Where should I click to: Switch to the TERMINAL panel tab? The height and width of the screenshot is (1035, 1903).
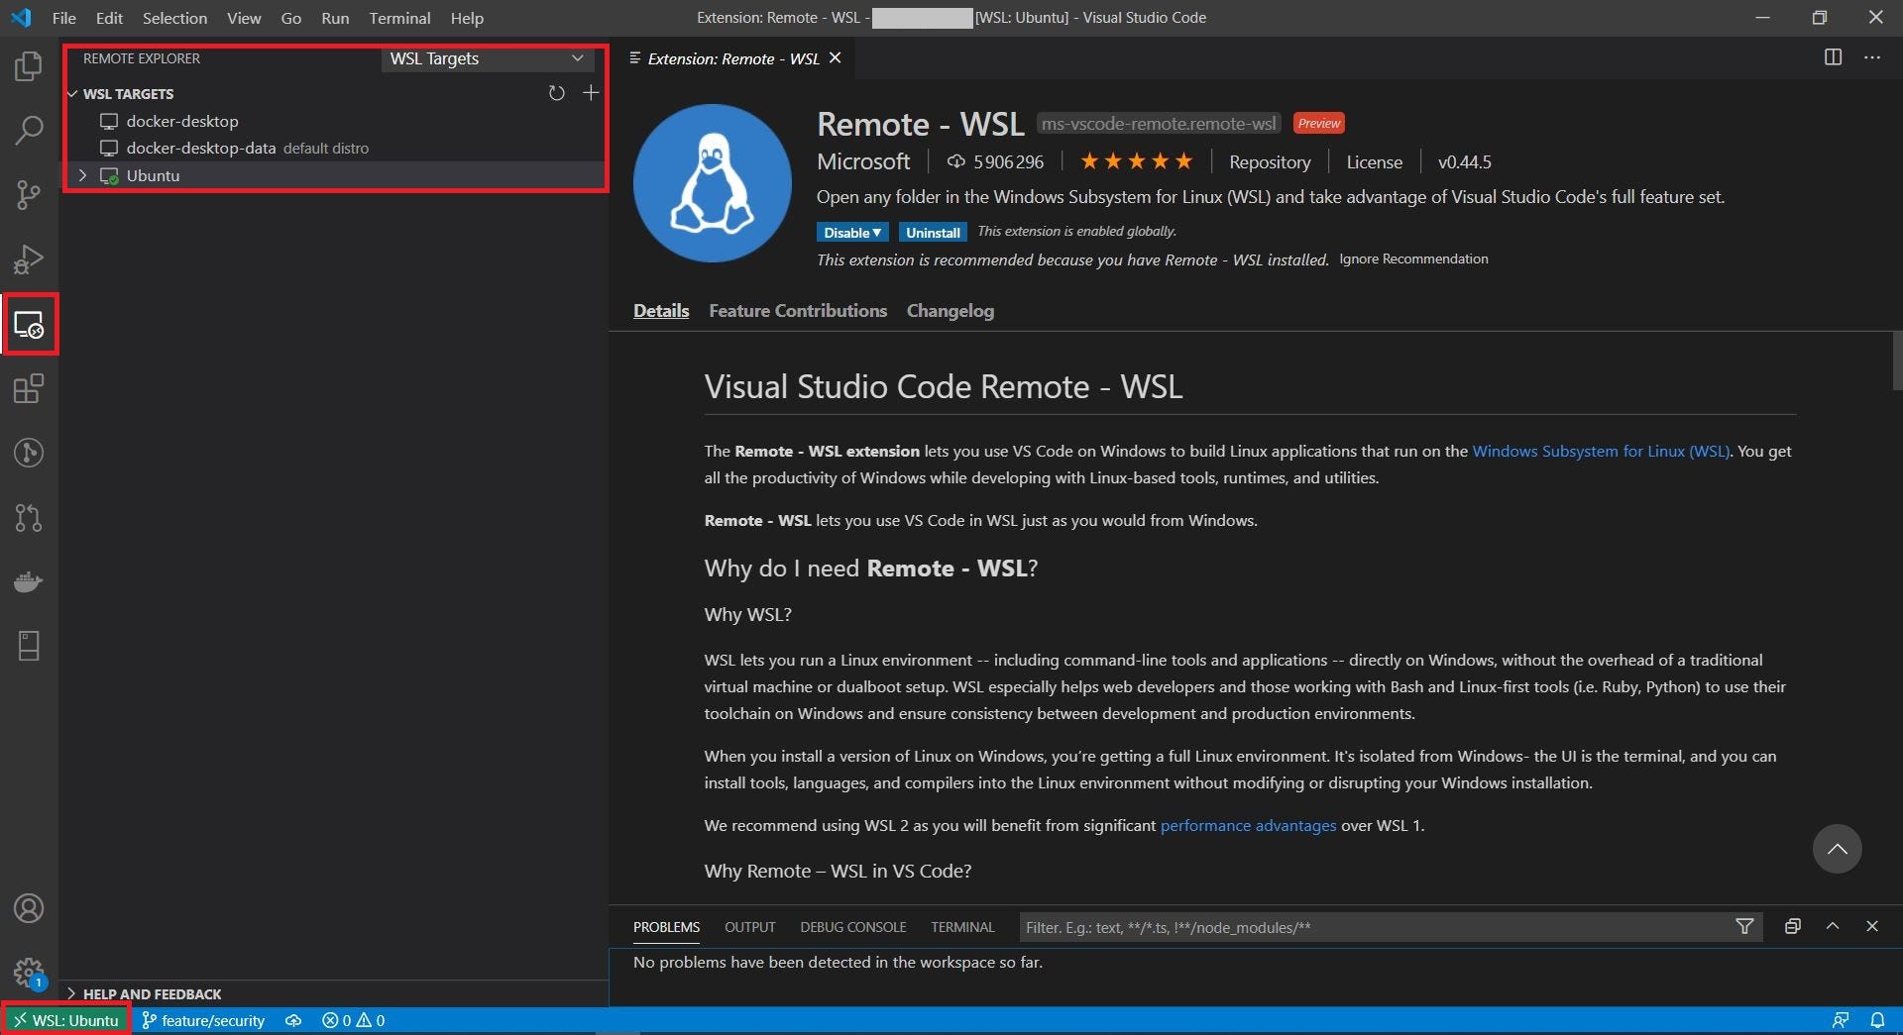(962, 927)
